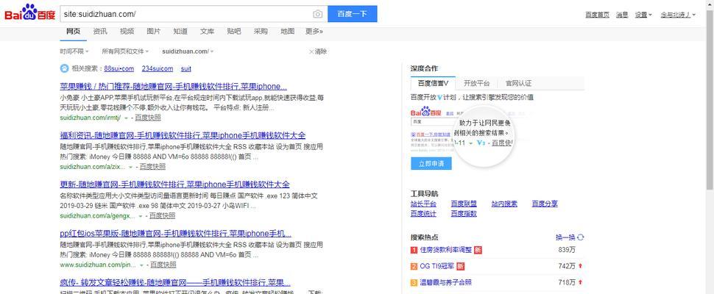Viewport: 714px width, 294px height.
Task: Open related search 234suicom
Action: point(158,68)
